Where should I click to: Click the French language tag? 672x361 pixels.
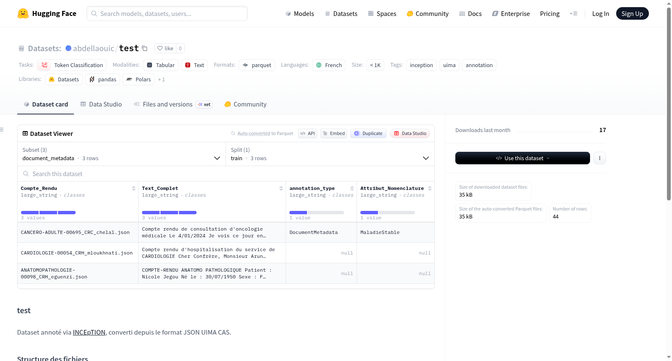[329, 65]
